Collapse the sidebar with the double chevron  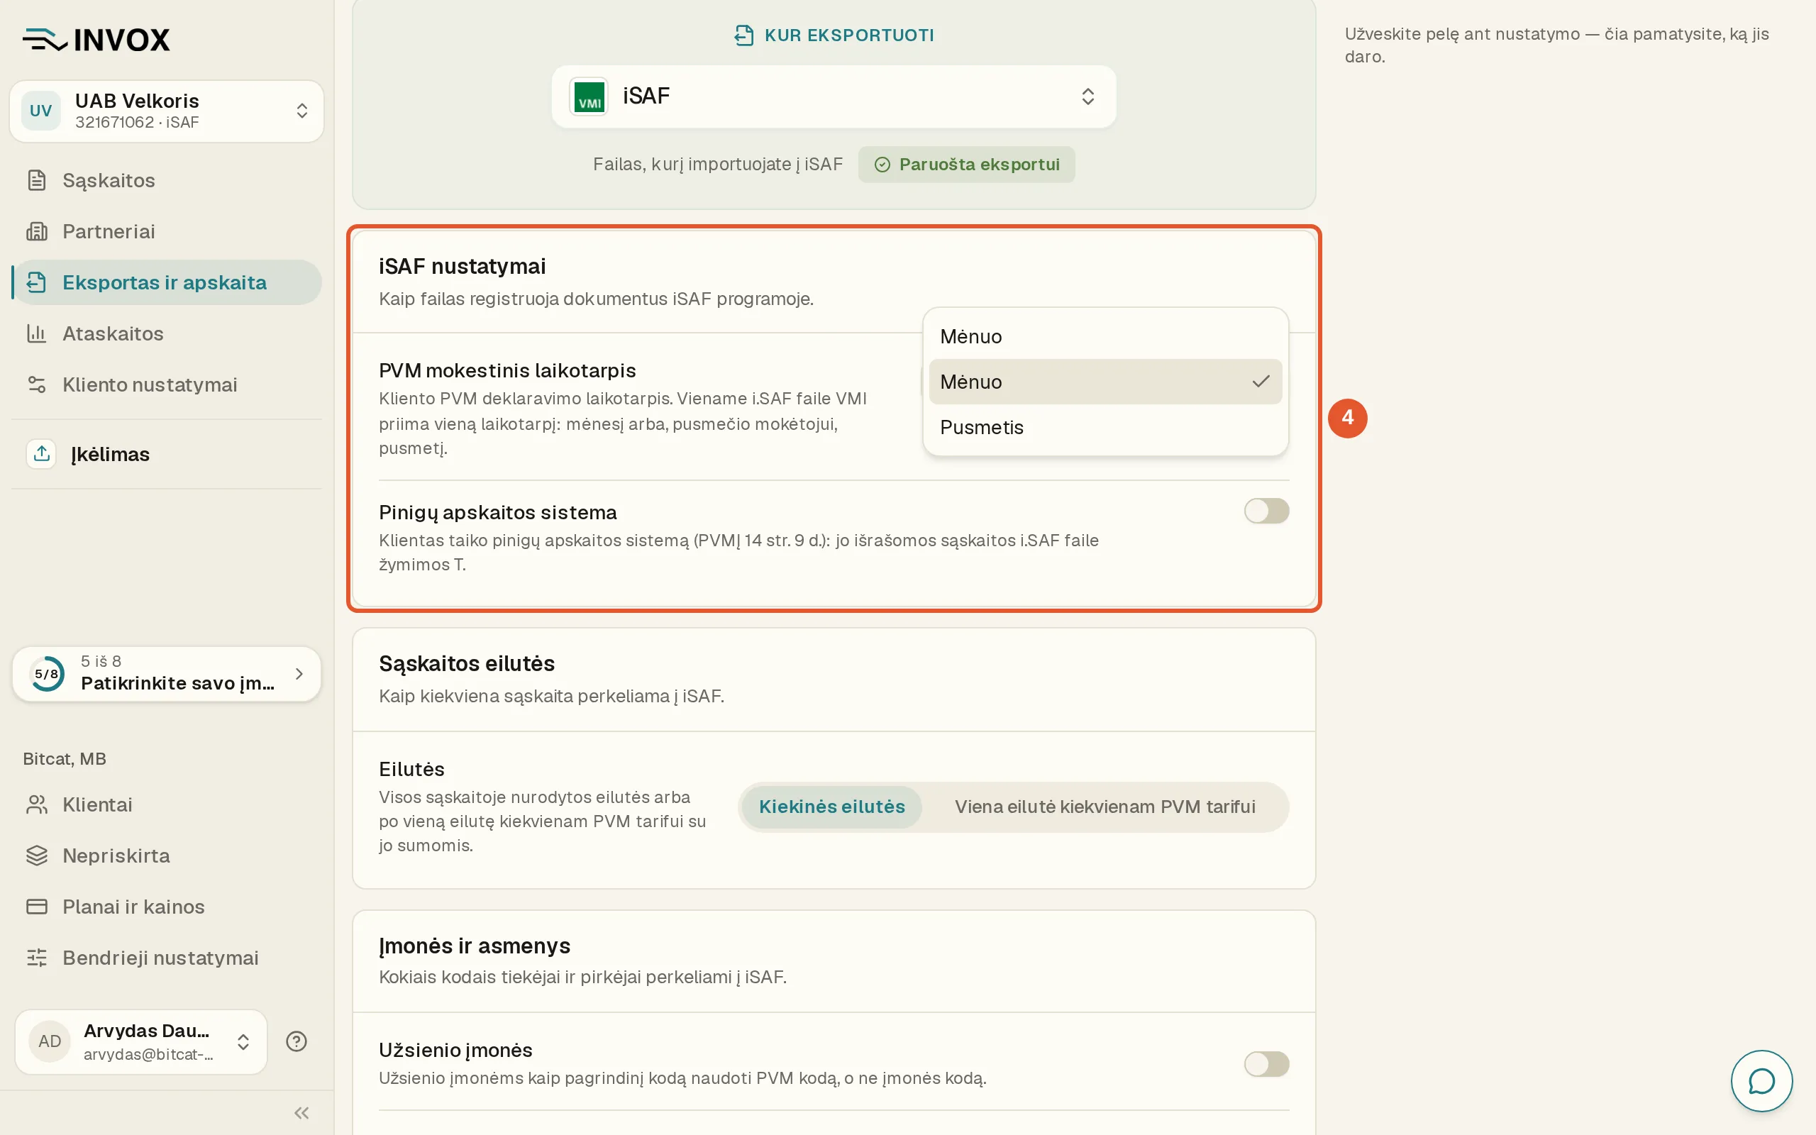tap(301, 1112)
